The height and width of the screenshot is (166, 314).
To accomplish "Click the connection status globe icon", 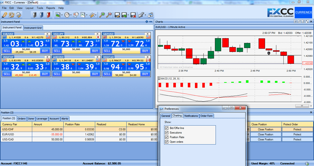I will (307, 163).
